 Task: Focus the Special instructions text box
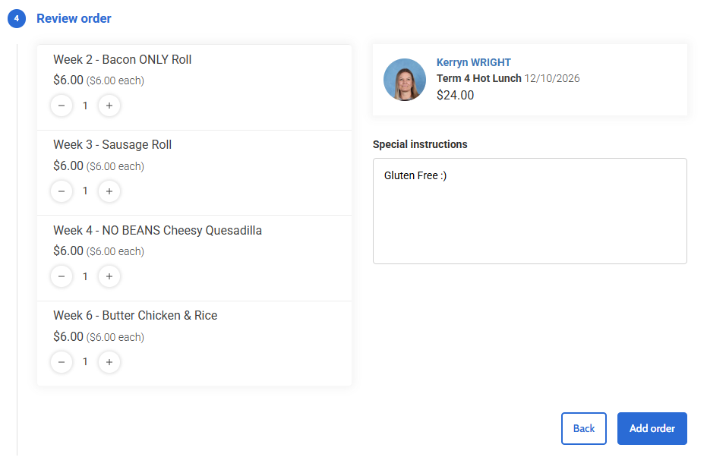530,211
